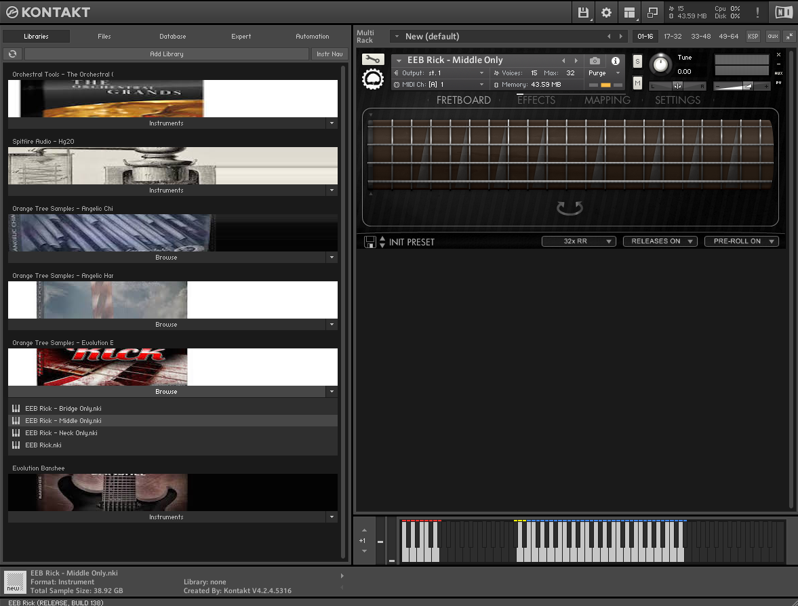Shift keyboard octave up arrow
798x606 pixels.
364,531
